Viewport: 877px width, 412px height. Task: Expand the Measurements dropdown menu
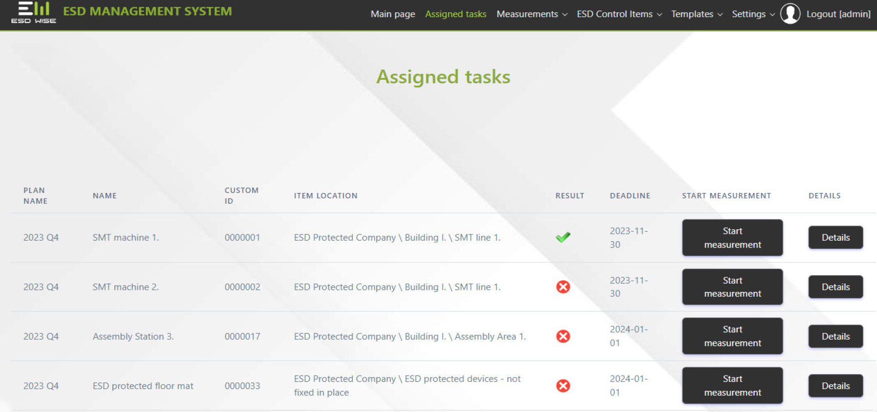click(531, 14)
